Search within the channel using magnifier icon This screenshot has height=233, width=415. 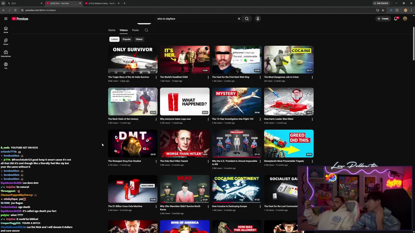(146, 30)
